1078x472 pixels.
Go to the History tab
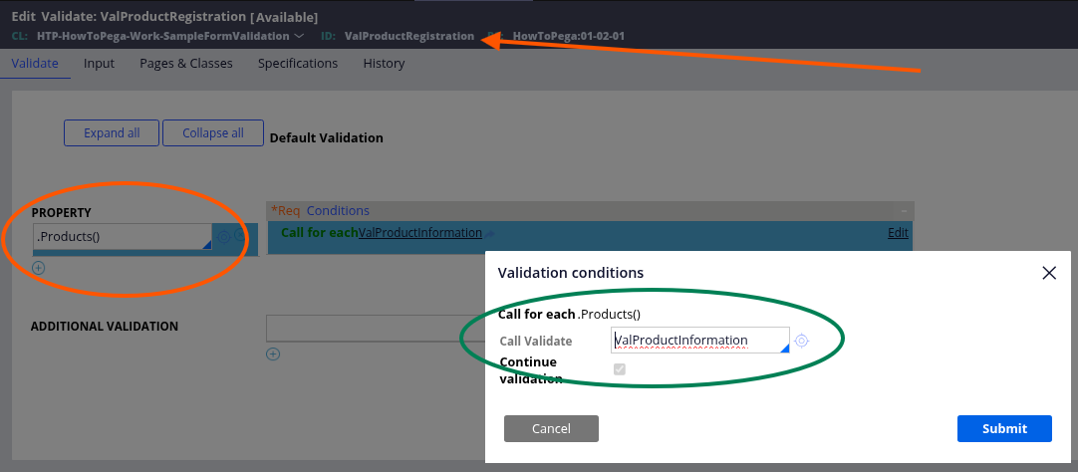coord(384,64)
